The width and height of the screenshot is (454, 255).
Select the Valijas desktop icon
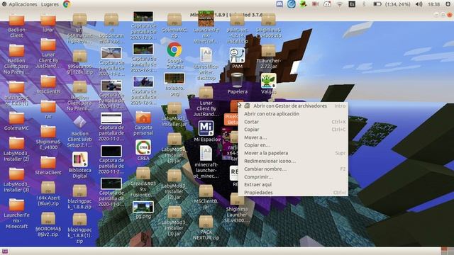point(268,80)
